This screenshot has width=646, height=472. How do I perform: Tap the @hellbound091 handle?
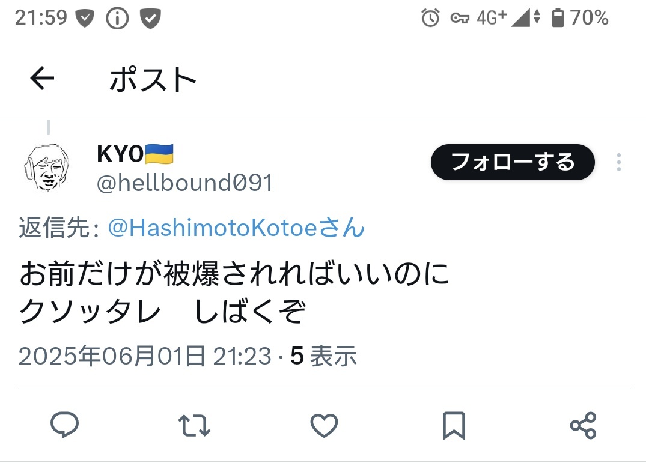point(184,183)
